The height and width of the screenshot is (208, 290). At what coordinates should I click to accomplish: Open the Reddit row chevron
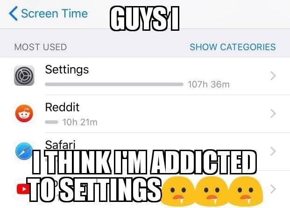(x=273, y=113)
